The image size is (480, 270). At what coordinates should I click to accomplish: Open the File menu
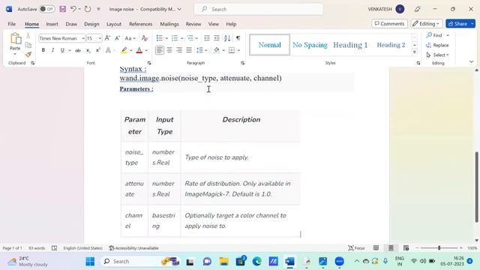(12, 24)
